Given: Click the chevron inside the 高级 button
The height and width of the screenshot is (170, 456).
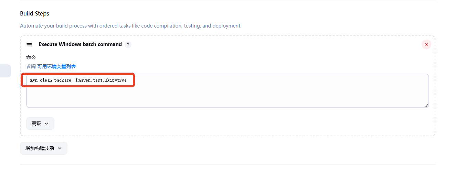Looking at the screenshot, I should [47, 124].
